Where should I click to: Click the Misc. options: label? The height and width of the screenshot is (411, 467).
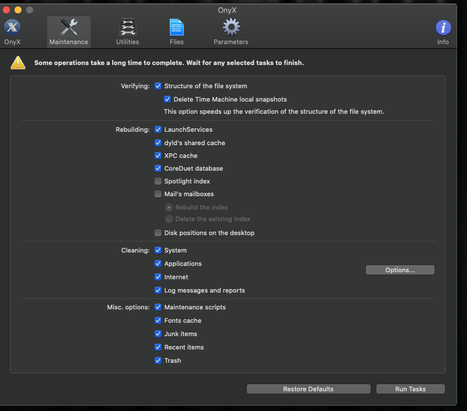click(128, 307)
